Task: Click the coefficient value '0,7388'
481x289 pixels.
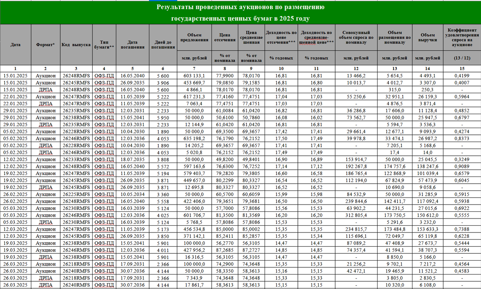Action: click(462, 229)
